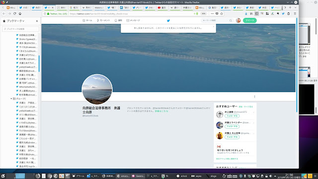Click 詳細はこちら link in blocked notice
Screen dimensions: 318x179
point(161,111)
